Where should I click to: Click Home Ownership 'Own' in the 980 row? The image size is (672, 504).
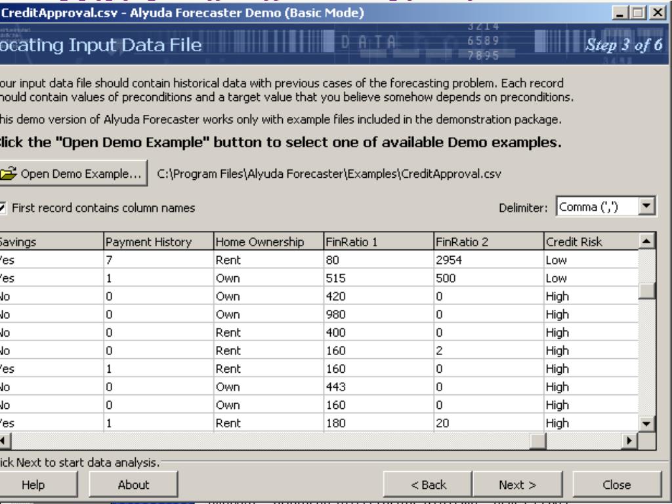pos(268,314)
